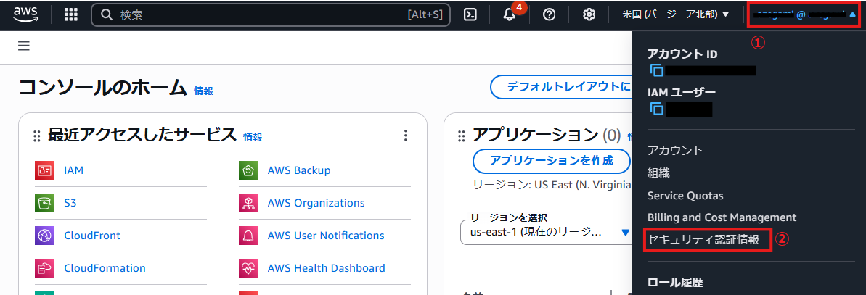Click the AWS Health Dashboard icon
The height and width of the screenshot is (295, 866).
pyautogui.click(x=248, y=268)
